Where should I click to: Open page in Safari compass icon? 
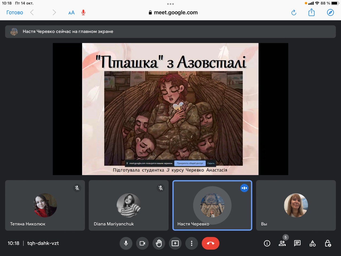(x=330, y=13)
